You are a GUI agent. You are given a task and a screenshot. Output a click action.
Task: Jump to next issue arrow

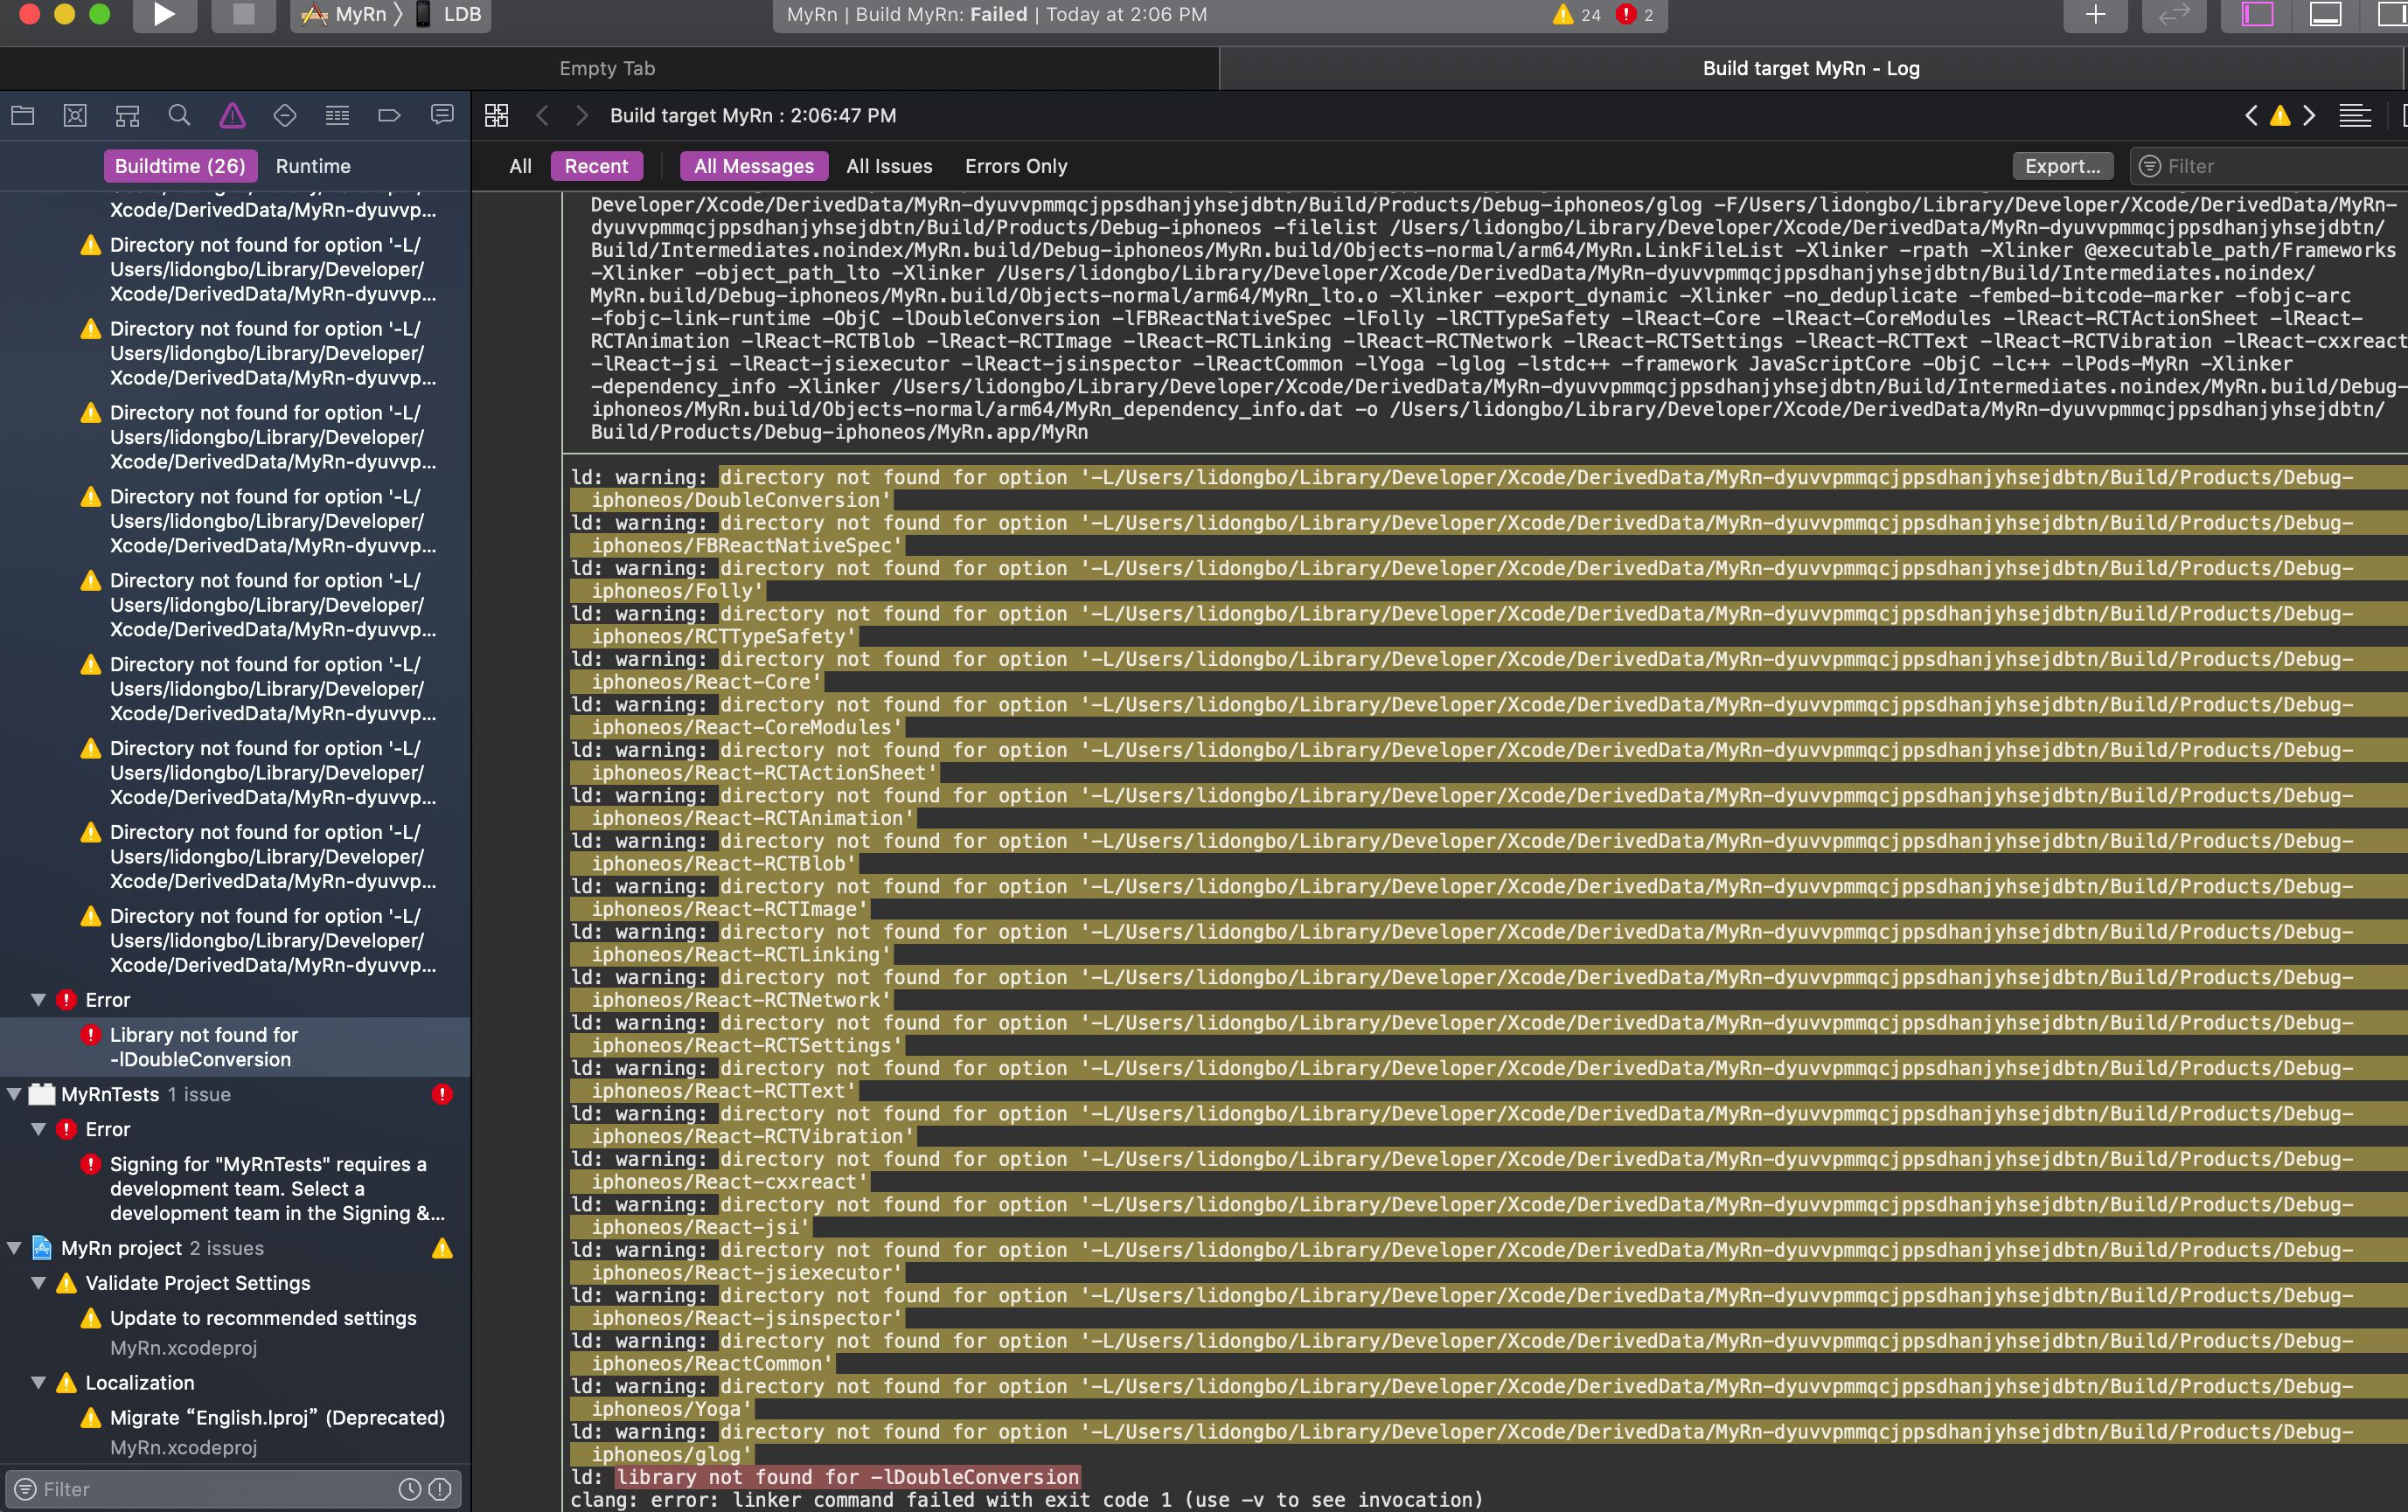(x=2309, y=116)
